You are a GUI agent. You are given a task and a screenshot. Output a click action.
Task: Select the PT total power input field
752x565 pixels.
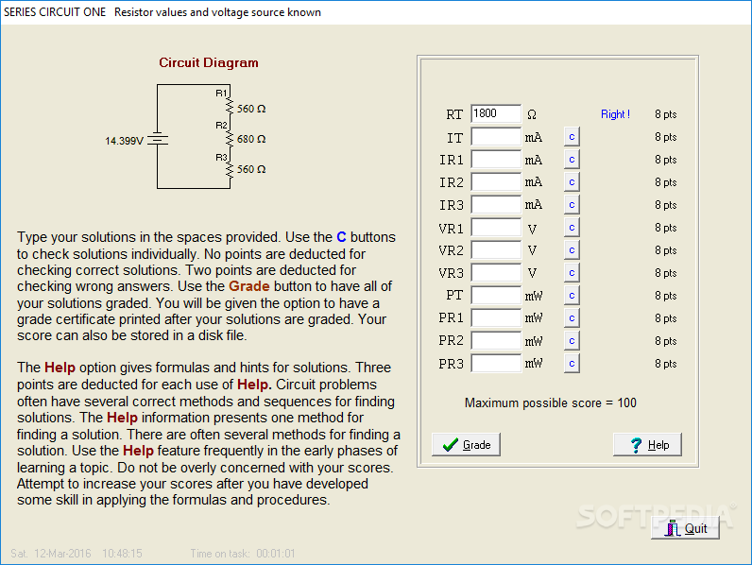click(496, 296)
